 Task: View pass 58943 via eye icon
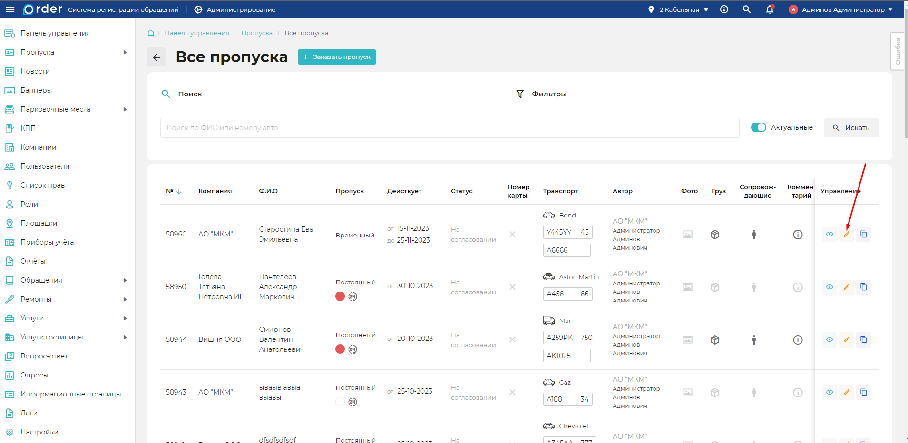830,393
